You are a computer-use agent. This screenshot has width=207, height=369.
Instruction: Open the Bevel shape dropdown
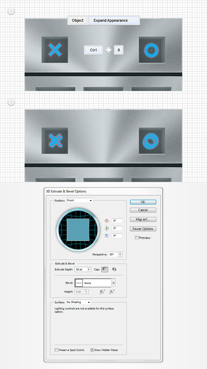coord(114,283)
